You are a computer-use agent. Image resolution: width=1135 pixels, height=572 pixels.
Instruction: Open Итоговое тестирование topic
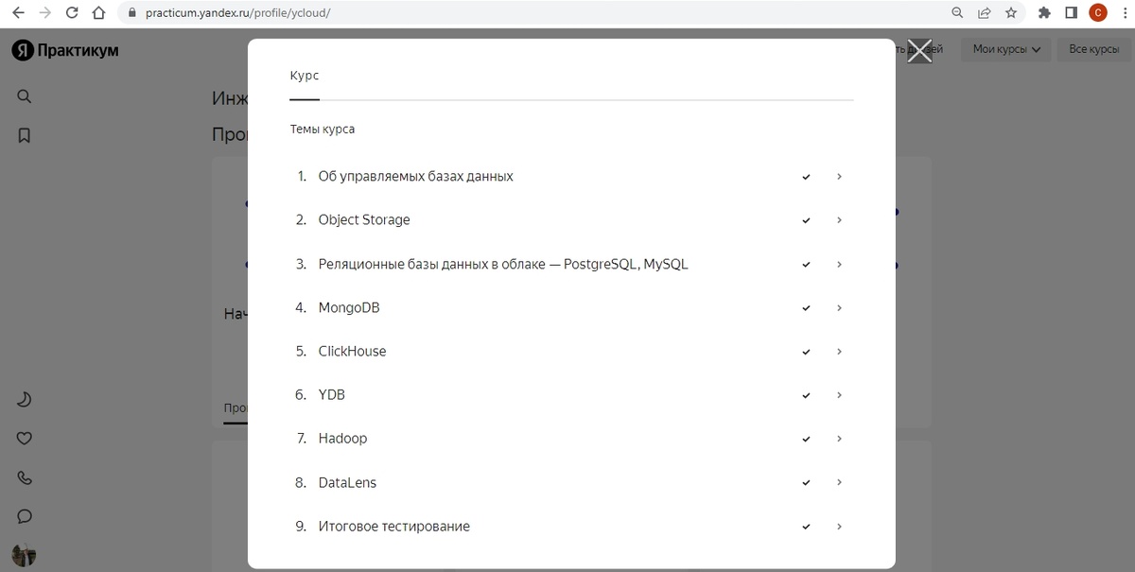[x=393, y=526]
